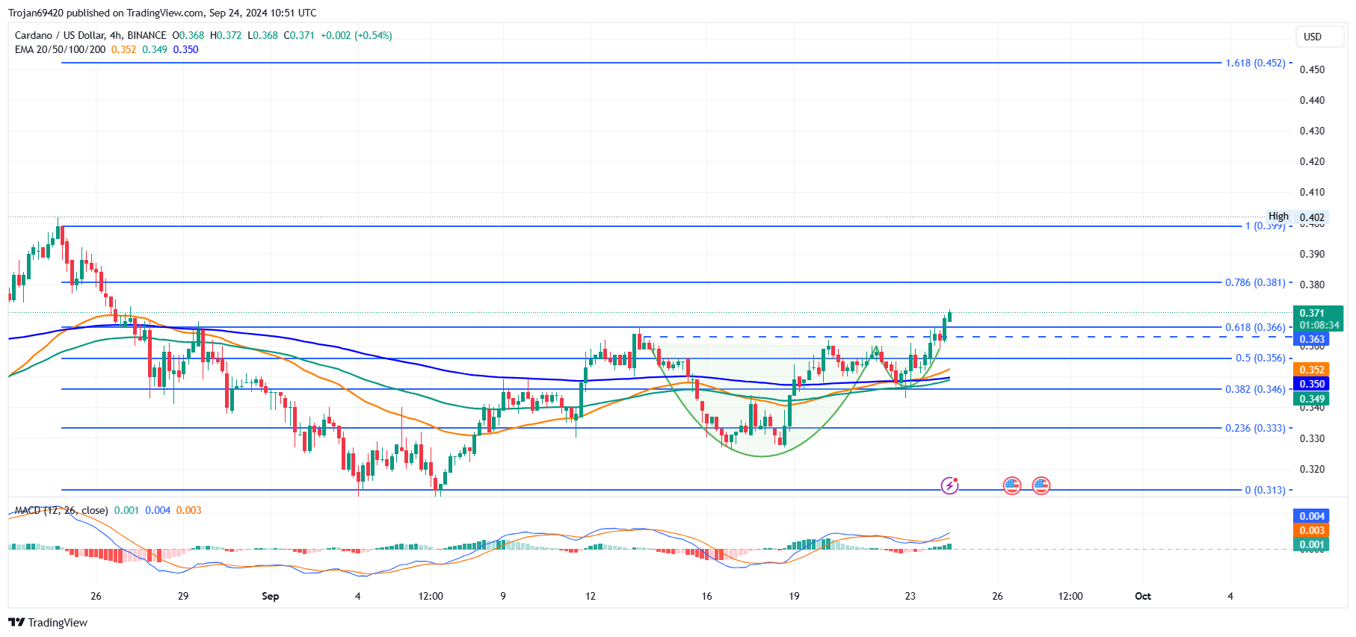1356x637 pixels.
Task: Click the close price C0.371 in header
Action: tap(299, 35)
